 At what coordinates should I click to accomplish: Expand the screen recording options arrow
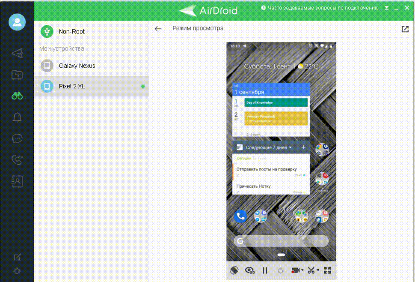click(302, 270)
